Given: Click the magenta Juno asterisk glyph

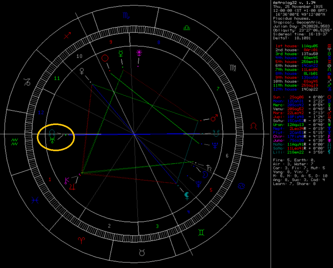Looking at the screenshot, I should pyautogui.click(x=139, y=52).
